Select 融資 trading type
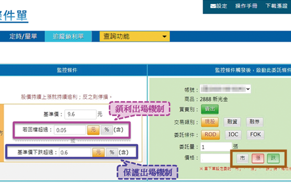 232,122
